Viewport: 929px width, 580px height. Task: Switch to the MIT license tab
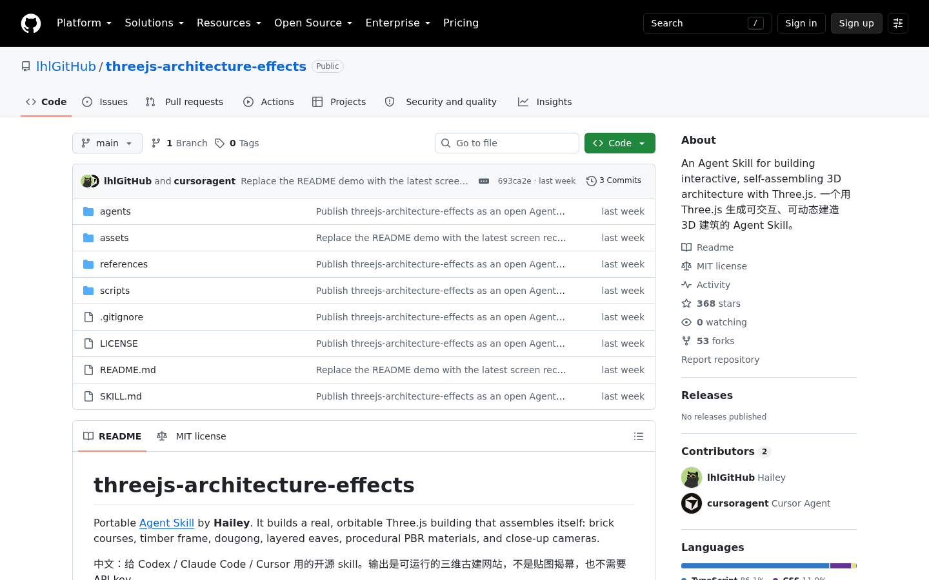192,436
